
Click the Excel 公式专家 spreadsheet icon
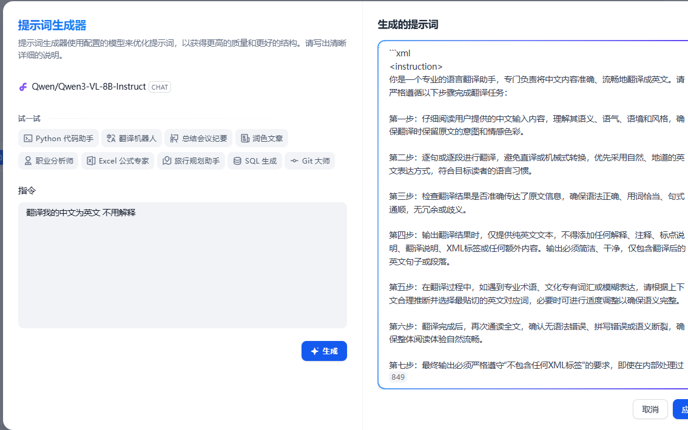(91, 160)
